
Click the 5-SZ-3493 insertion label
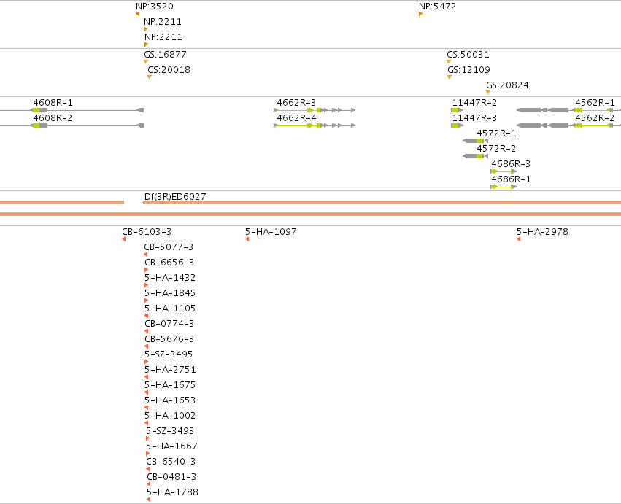[170, 431]
